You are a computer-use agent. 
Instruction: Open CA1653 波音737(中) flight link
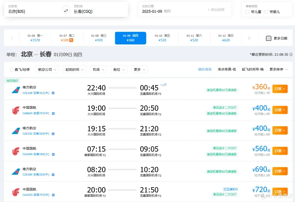point(36,195)
